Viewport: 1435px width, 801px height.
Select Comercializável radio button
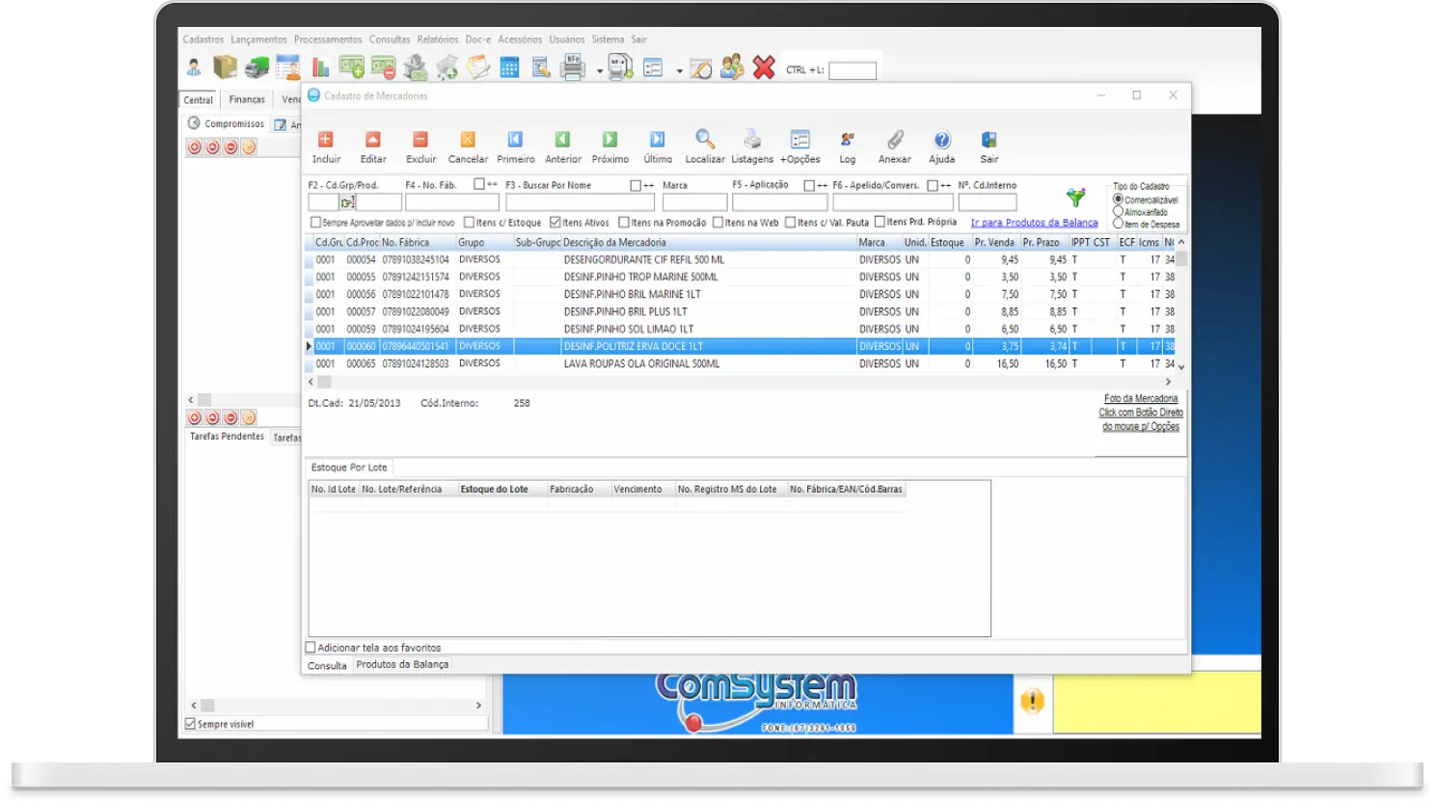point(1118,200)
